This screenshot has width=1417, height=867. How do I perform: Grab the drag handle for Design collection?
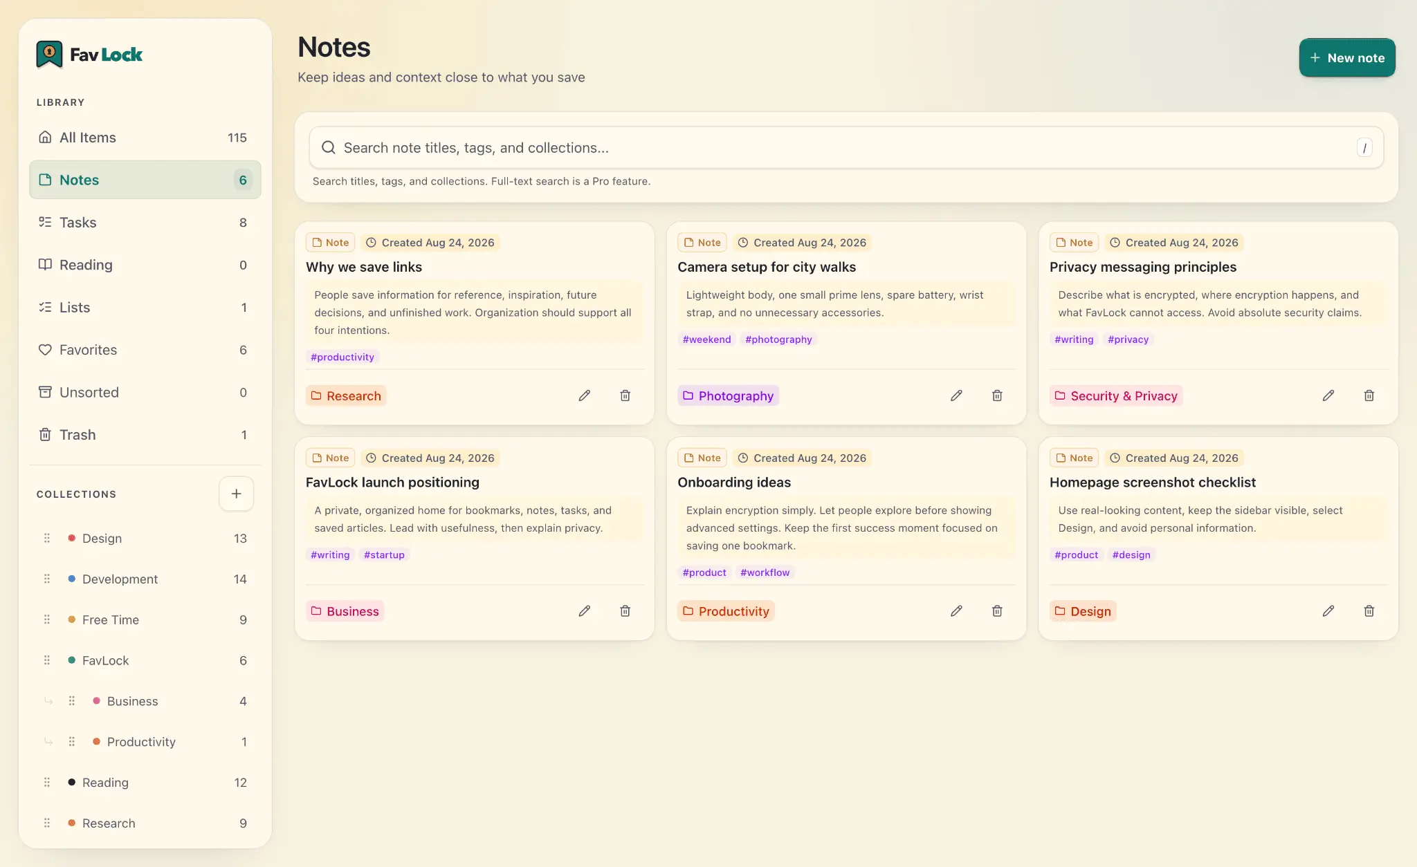pos(47,538)
